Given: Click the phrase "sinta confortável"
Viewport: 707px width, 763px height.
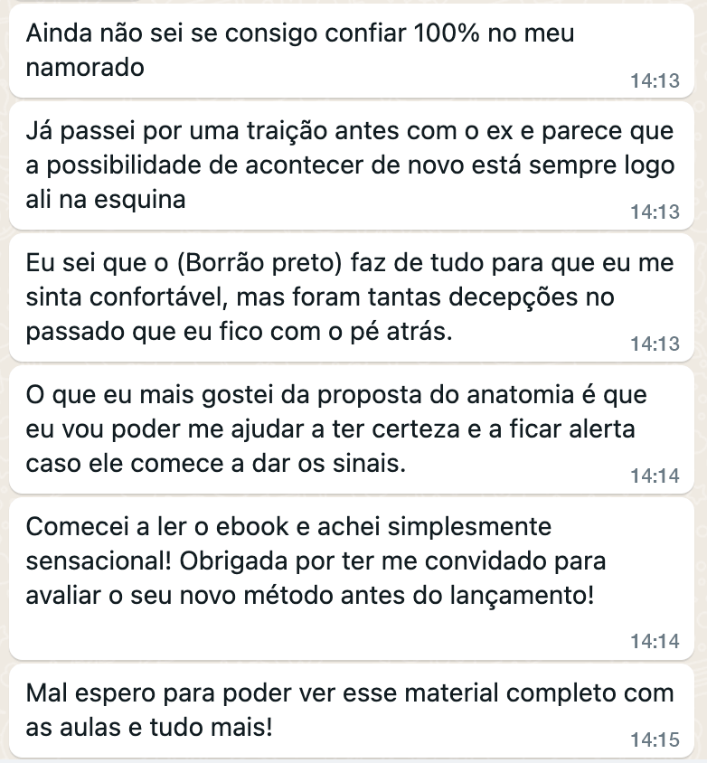Looking at the screenshot, I should pyautogui.click(x=127, y=297).
